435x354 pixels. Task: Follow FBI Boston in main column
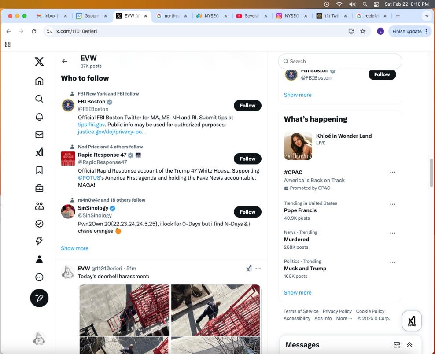point(247,106)
